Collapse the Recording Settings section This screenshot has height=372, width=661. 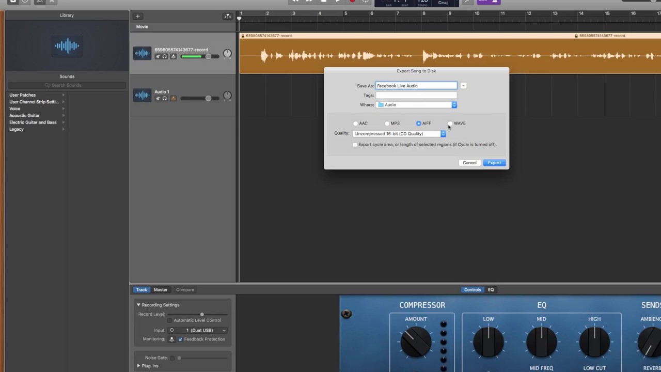[138, 305]
